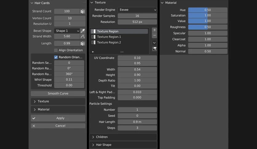Click the UV Coordinate 0.95 field
The image size is (257, 149).
[137, 63]
